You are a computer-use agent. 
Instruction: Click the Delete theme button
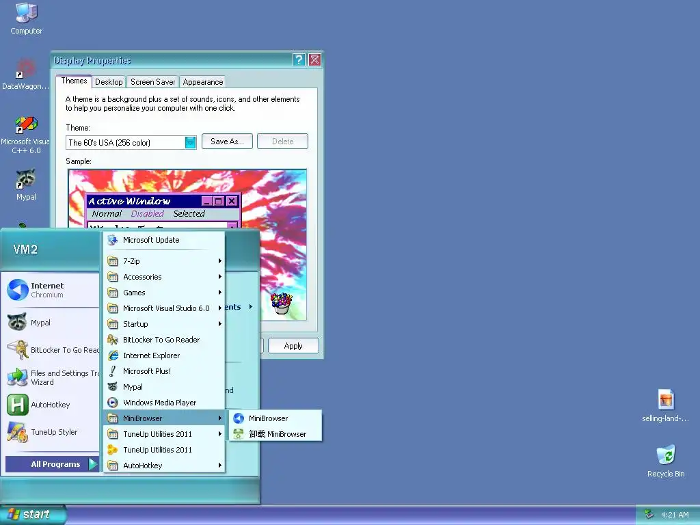coord(282,142)
